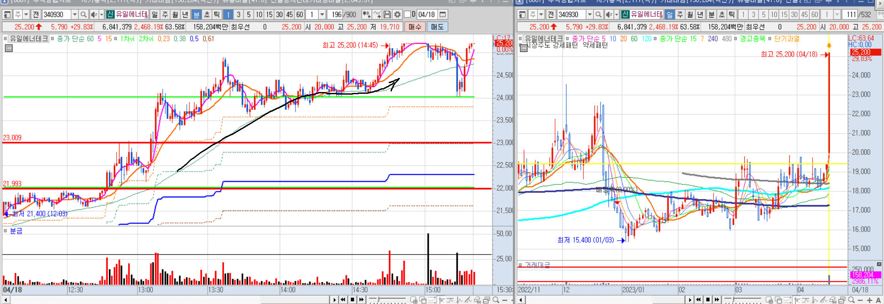
Task: Click the blue 매도 (sell) button
Action: tap(437, 27)
